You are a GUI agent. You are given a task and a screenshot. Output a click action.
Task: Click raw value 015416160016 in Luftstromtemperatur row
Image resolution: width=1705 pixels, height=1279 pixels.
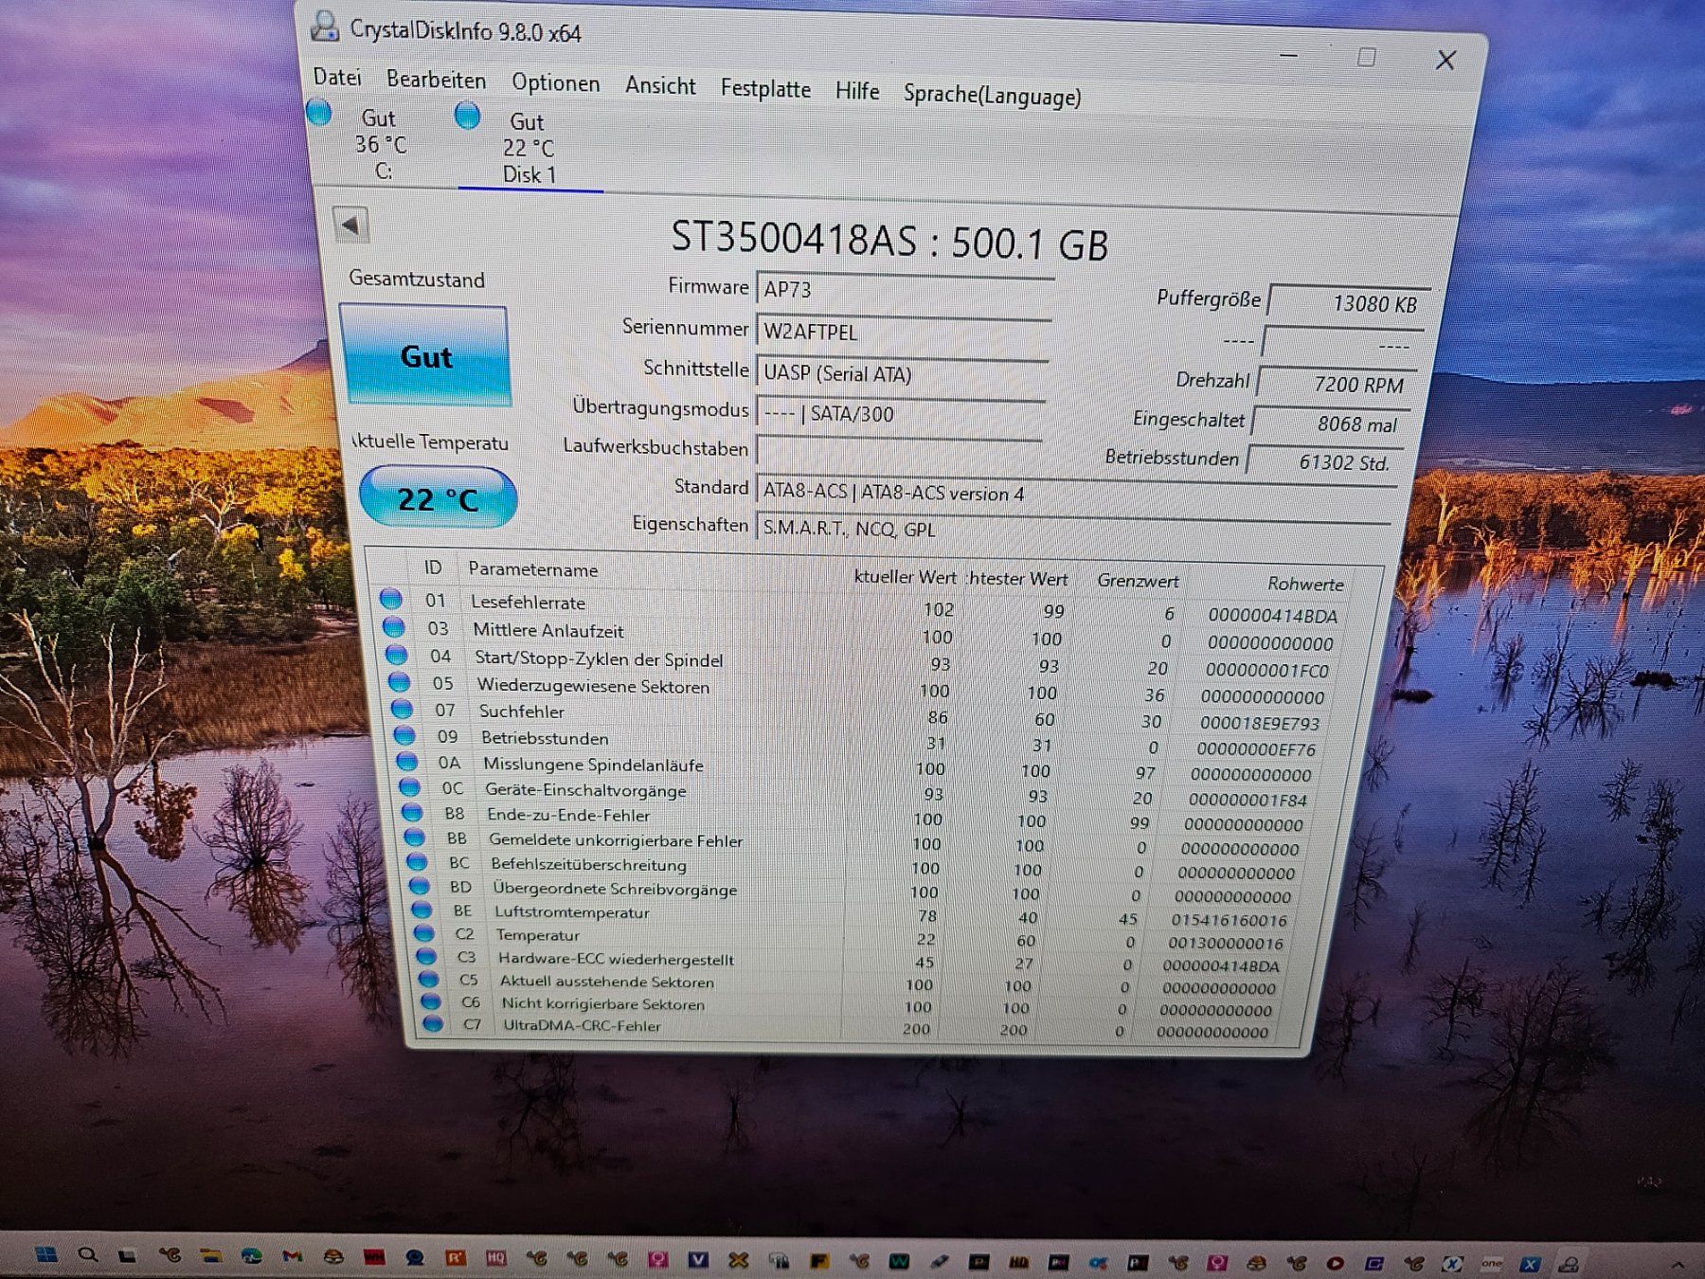1229,920
